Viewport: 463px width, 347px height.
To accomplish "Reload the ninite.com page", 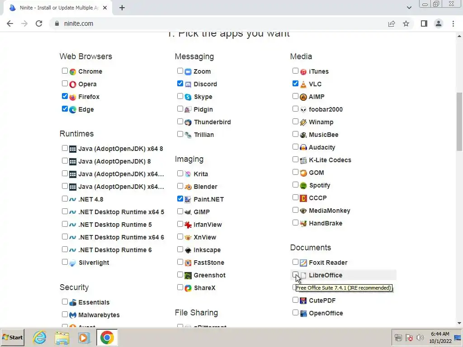I will point(39,23).
